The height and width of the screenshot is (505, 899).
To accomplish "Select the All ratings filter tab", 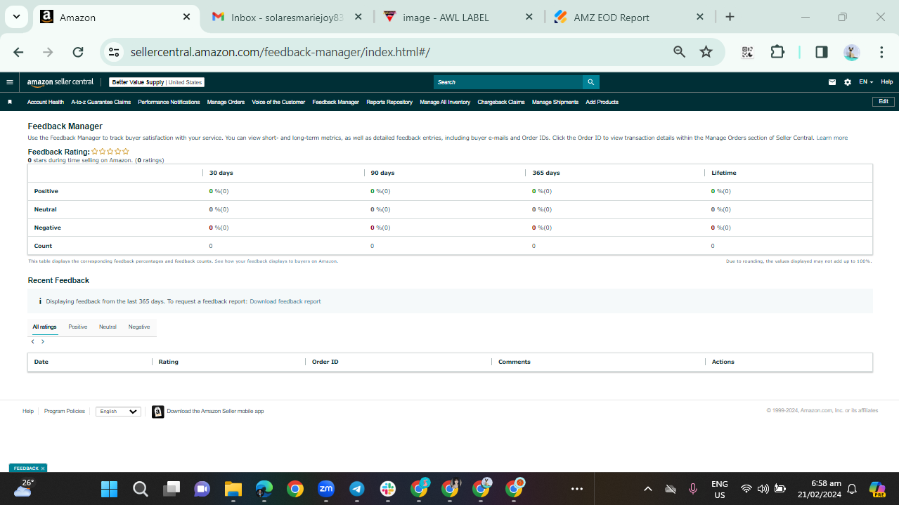I will tap(44, 327).
